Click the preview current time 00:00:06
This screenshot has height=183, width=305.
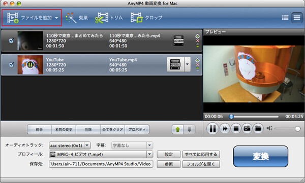pyautogui.click(x=213, y=117)
